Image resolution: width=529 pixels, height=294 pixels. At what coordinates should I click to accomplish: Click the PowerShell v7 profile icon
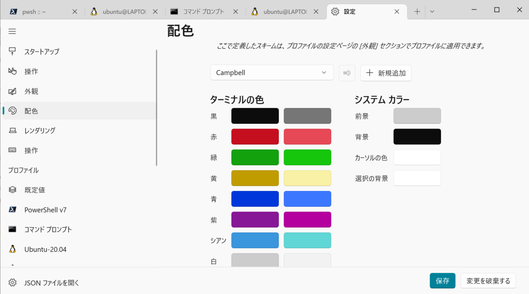[12, 209]
